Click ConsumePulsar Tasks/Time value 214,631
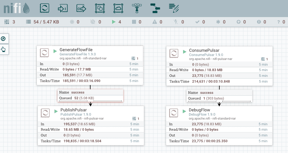288x153 pixels. pyautogui.click(x=198, y=81)
